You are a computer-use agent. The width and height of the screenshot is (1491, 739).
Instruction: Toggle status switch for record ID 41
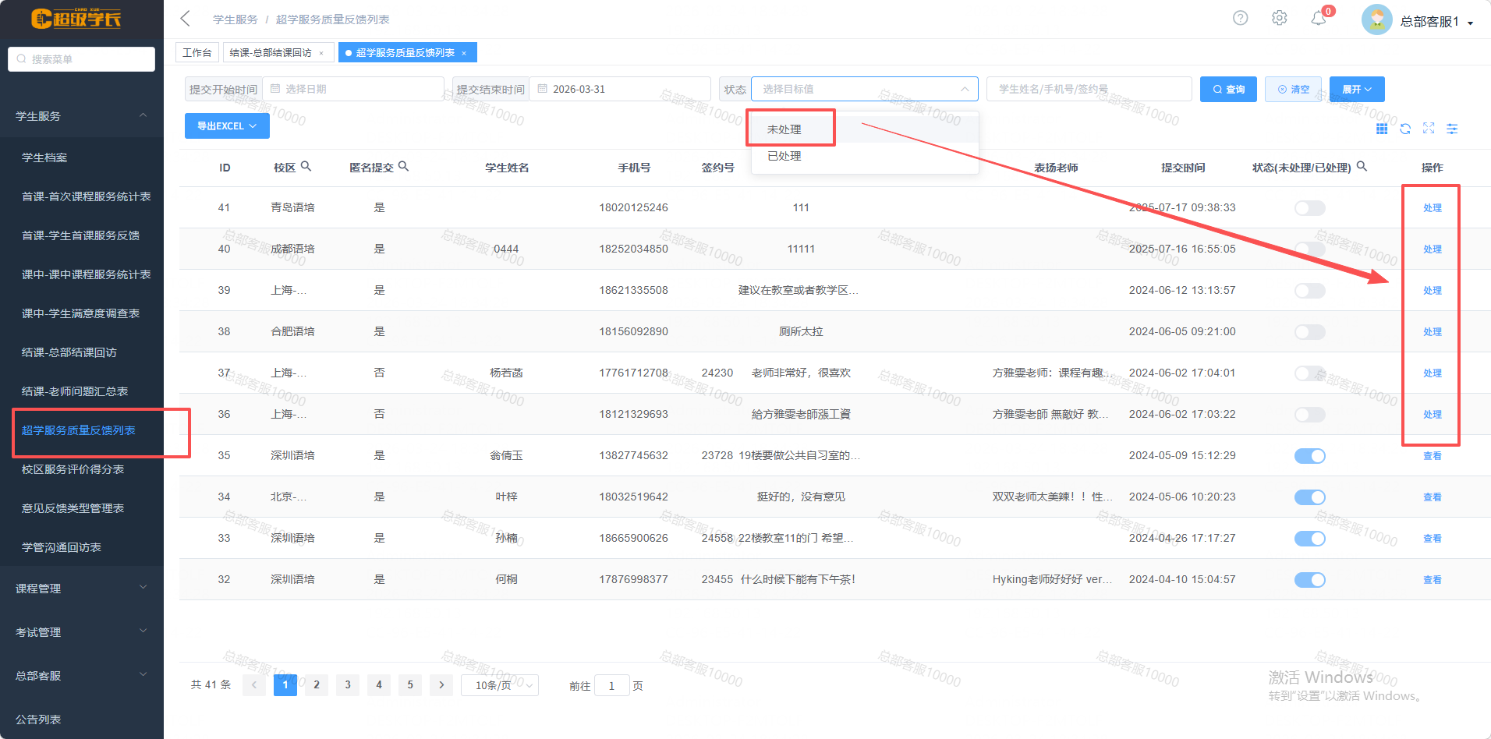coord(1309,208)
